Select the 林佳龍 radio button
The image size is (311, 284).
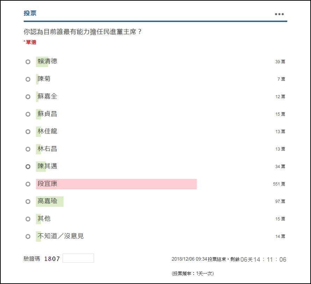click(x=28, y=132)
